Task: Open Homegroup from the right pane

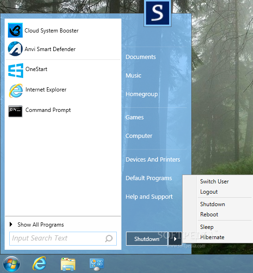Action: 142,94
